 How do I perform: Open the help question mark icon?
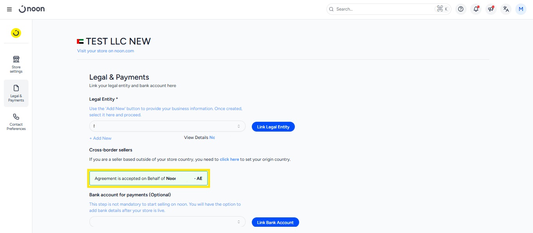click(461, 9)
